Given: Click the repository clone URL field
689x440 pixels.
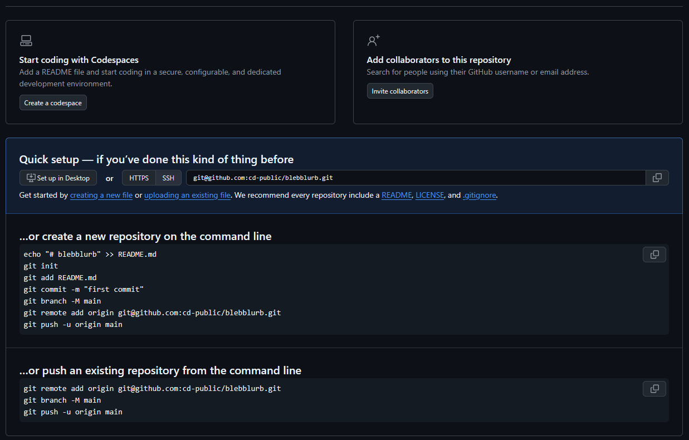Looking at the screenshot, I should click(416, 178).
